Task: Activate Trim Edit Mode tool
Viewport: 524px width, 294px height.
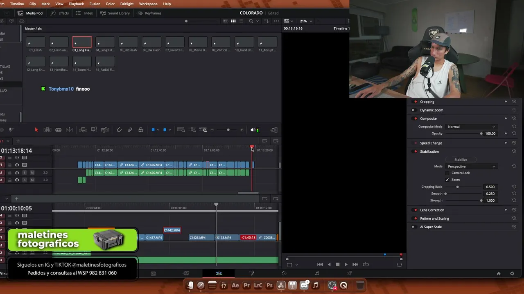Action: [47, 130]
